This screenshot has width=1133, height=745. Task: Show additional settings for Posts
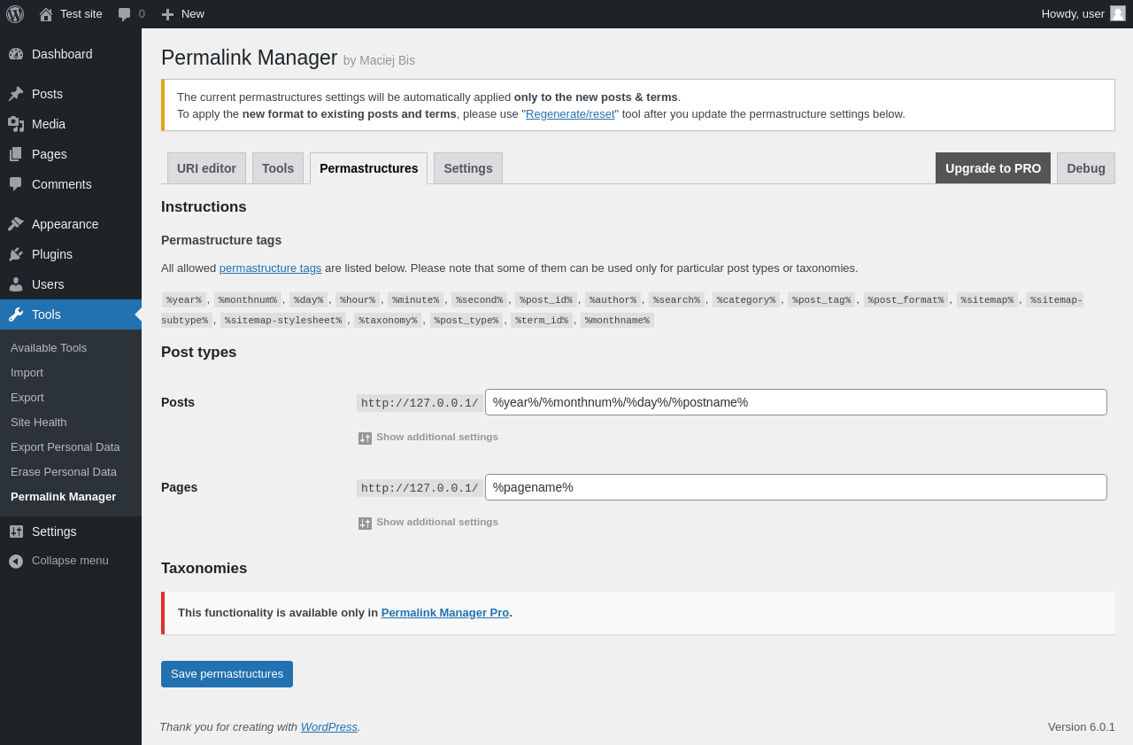click(436, 437)
